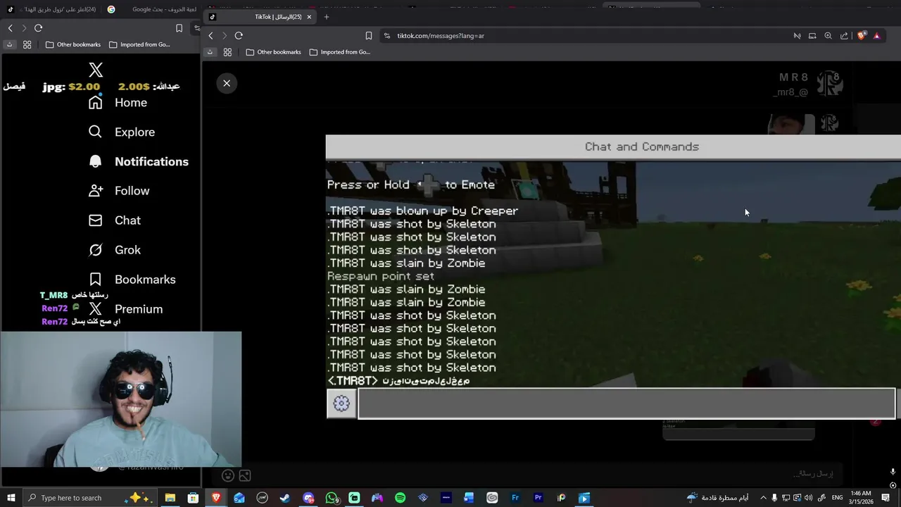Open Brave browser from the taskbar

216,498
